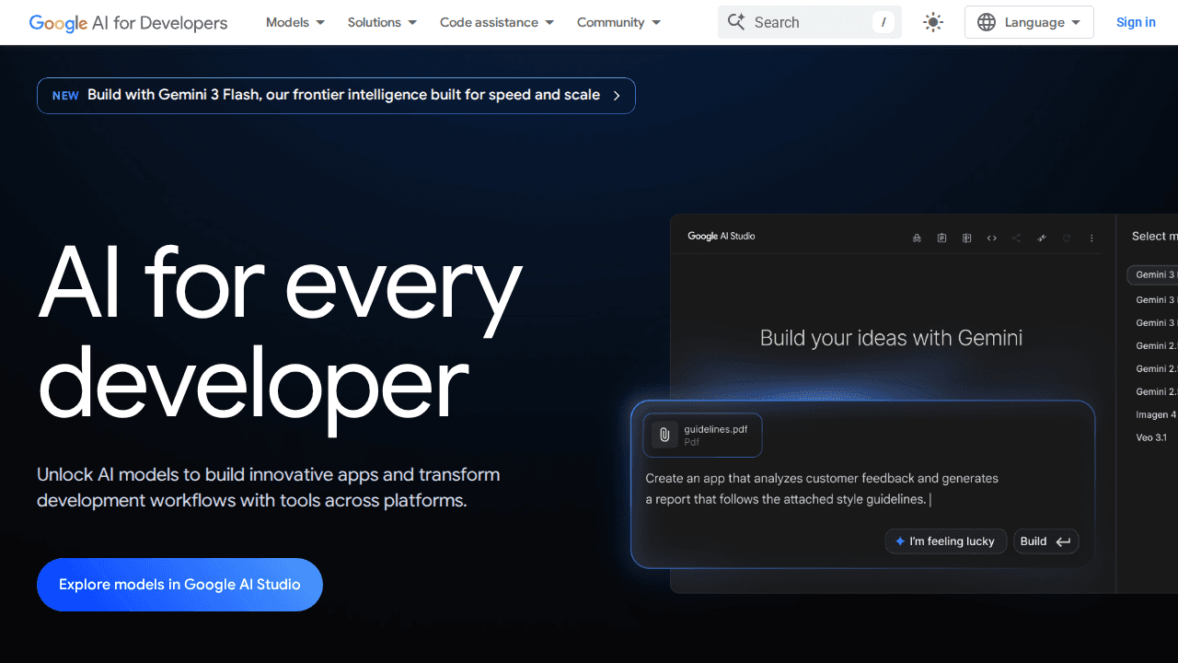Open the Community menu
This screenshot has width=1178, height=663.
tap(618, 22)
